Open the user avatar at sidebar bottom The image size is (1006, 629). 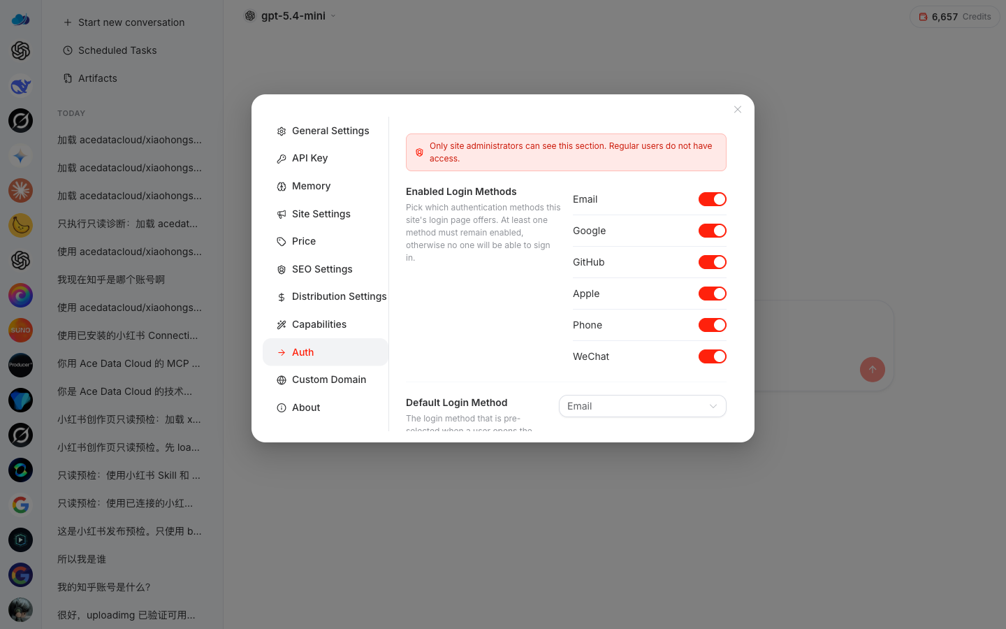click(20, 610)
